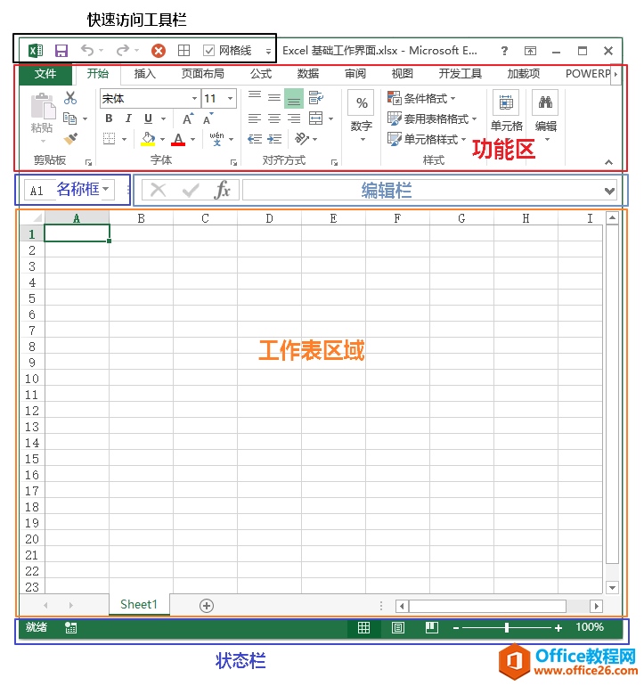Viewport: 644px width, 686px height.
Task: Toggle center text horizontally
Action: 274,118
